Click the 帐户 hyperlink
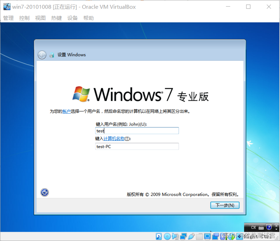 [x=66, y=111]
